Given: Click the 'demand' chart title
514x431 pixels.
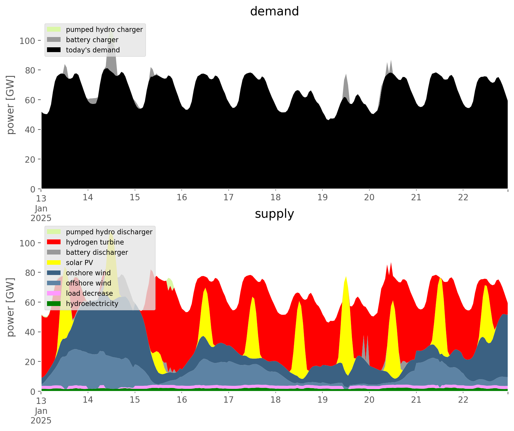Looking at the screenshot, I should (274, 11).
